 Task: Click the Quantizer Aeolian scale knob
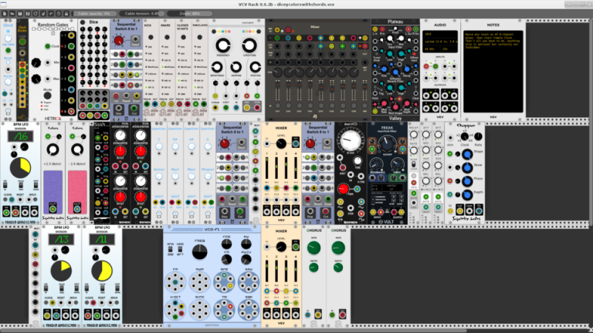pyautogui.click(x=159, y=177)
